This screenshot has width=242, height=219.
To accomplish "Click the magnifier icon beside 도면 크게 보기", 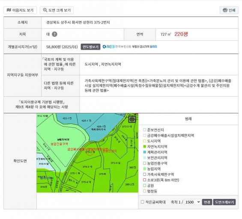I will (x=45, y=10).
